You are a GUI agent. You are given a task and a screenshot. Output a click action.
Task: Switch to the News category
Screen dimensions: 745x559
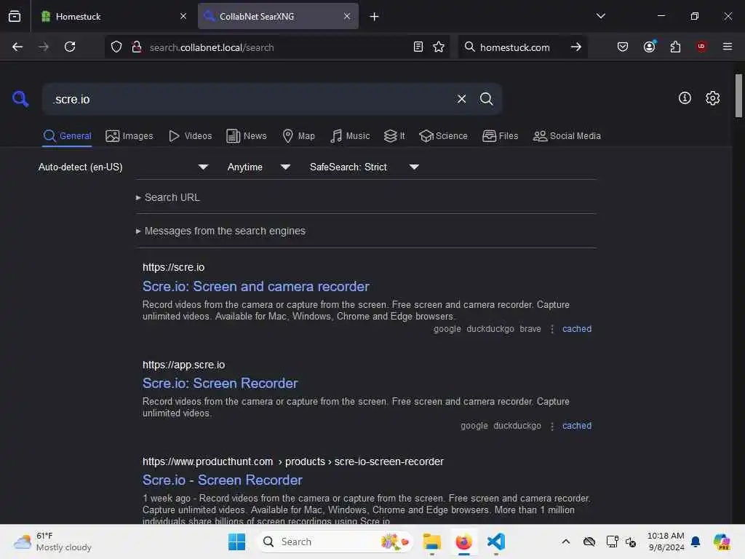click(246, 136)
